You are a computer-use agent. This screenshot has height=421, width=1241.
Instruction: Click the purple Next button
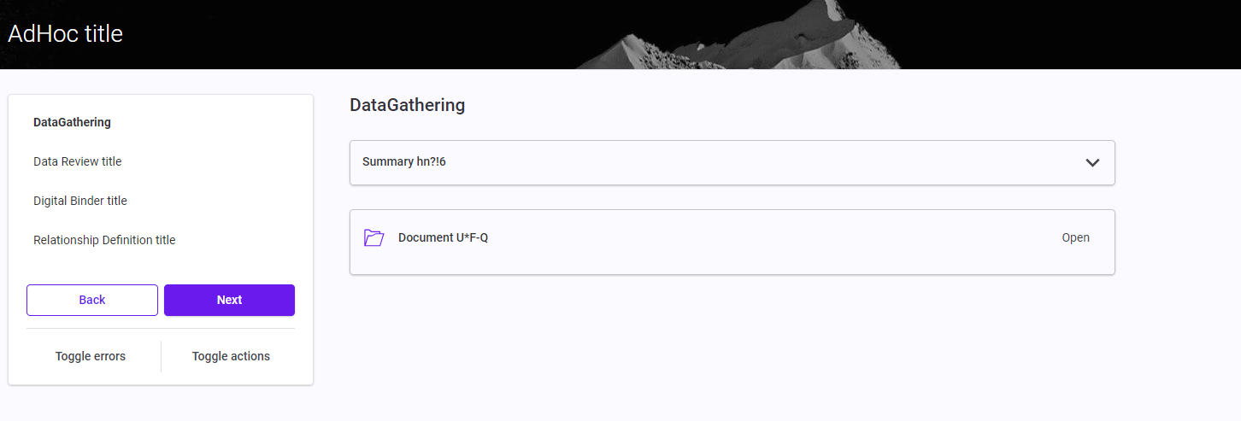point(229,300)
